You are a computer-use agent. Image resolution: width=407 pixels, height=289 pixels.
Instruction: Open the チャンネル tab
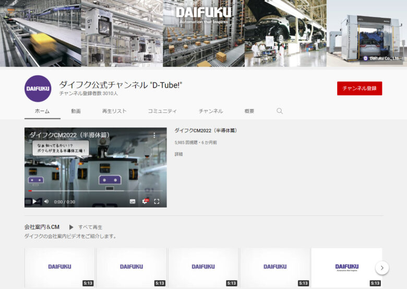coord(211,111)
